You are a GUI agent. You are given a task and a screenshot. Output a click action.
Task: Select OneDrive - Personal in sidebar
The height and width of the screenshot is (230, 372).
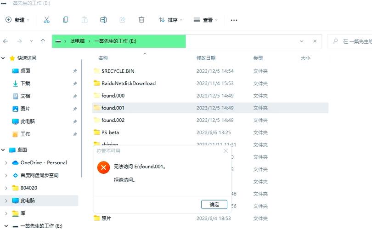pos(44,163)
